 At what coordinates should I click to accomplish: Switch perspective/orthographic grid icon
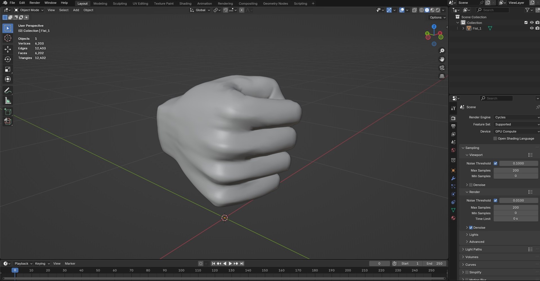point(442,76)
